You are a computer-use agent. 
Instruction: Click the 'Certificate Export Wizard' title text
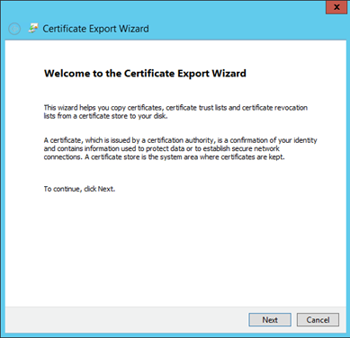coord(95,29)
